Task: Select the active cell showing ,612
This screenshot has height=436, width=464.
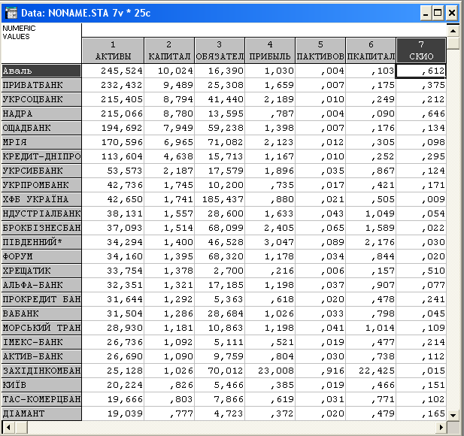Action: (420, 71)
